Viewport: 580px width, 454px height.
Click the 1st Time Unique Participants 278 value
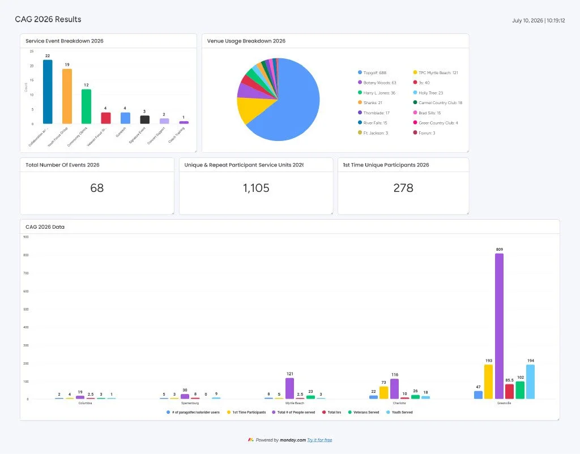(x=403, y=188)
